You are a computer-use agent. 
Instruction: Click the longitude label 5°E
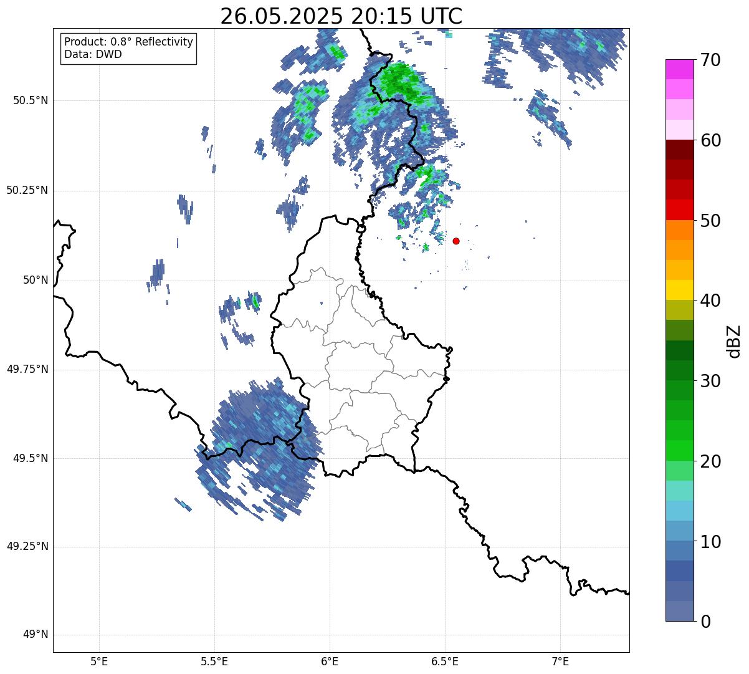click(99, 661)
